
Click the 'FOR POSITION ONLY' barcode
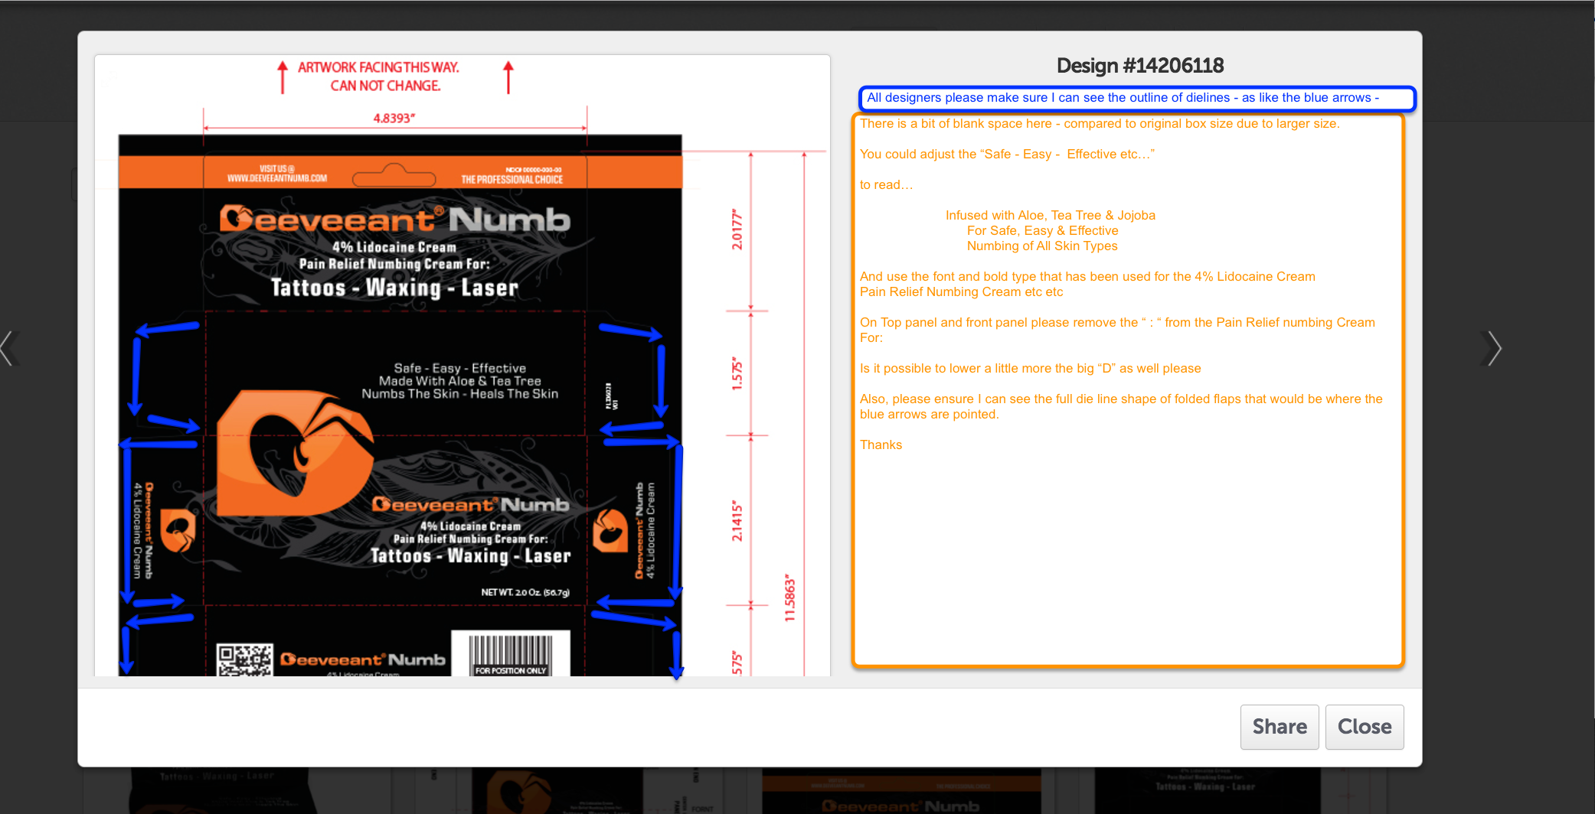click(x=511, y=653)
